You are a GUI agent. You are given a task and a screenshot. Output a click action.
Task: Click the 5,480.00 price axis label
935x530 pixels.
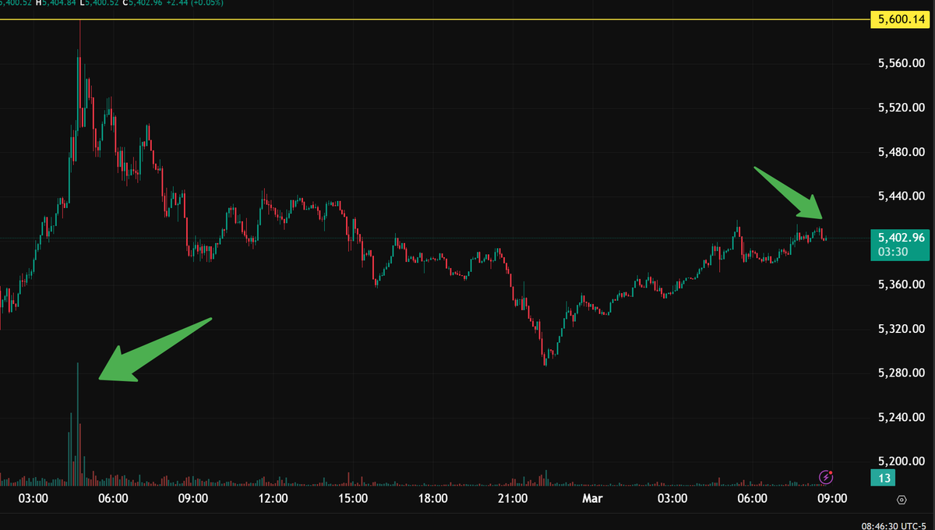pyautogui.click(x=900, y=152)
